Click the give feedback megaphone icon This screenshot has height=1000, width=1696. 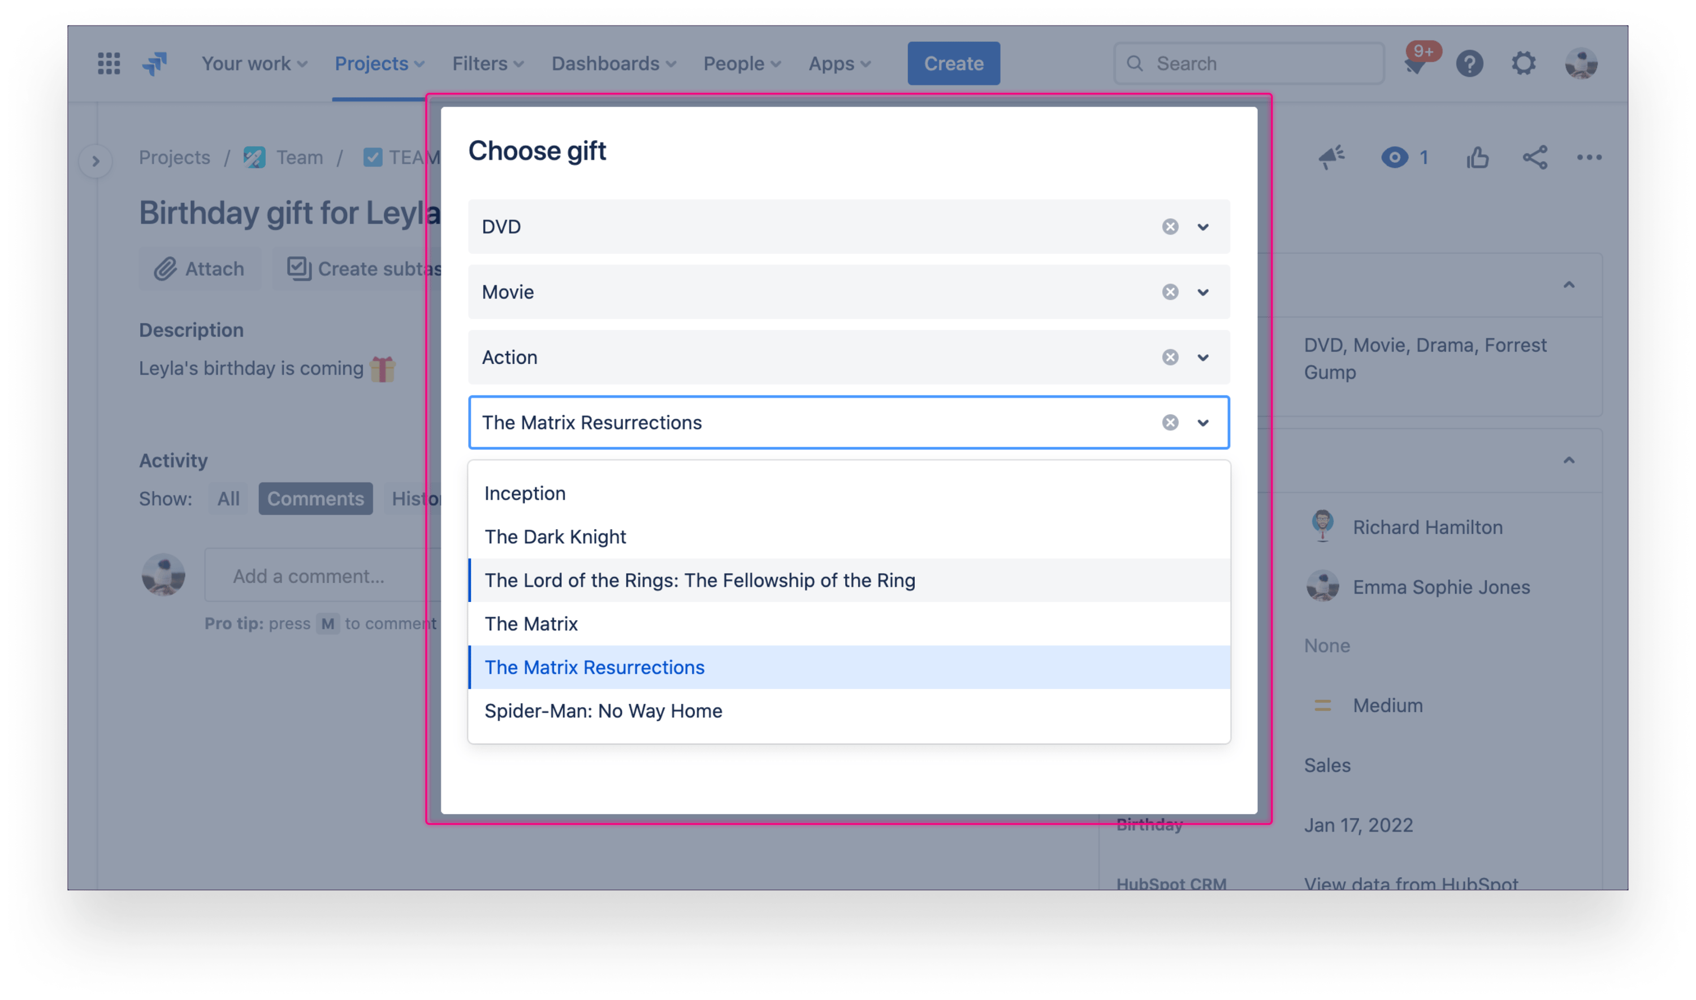tap(1331, 157)
